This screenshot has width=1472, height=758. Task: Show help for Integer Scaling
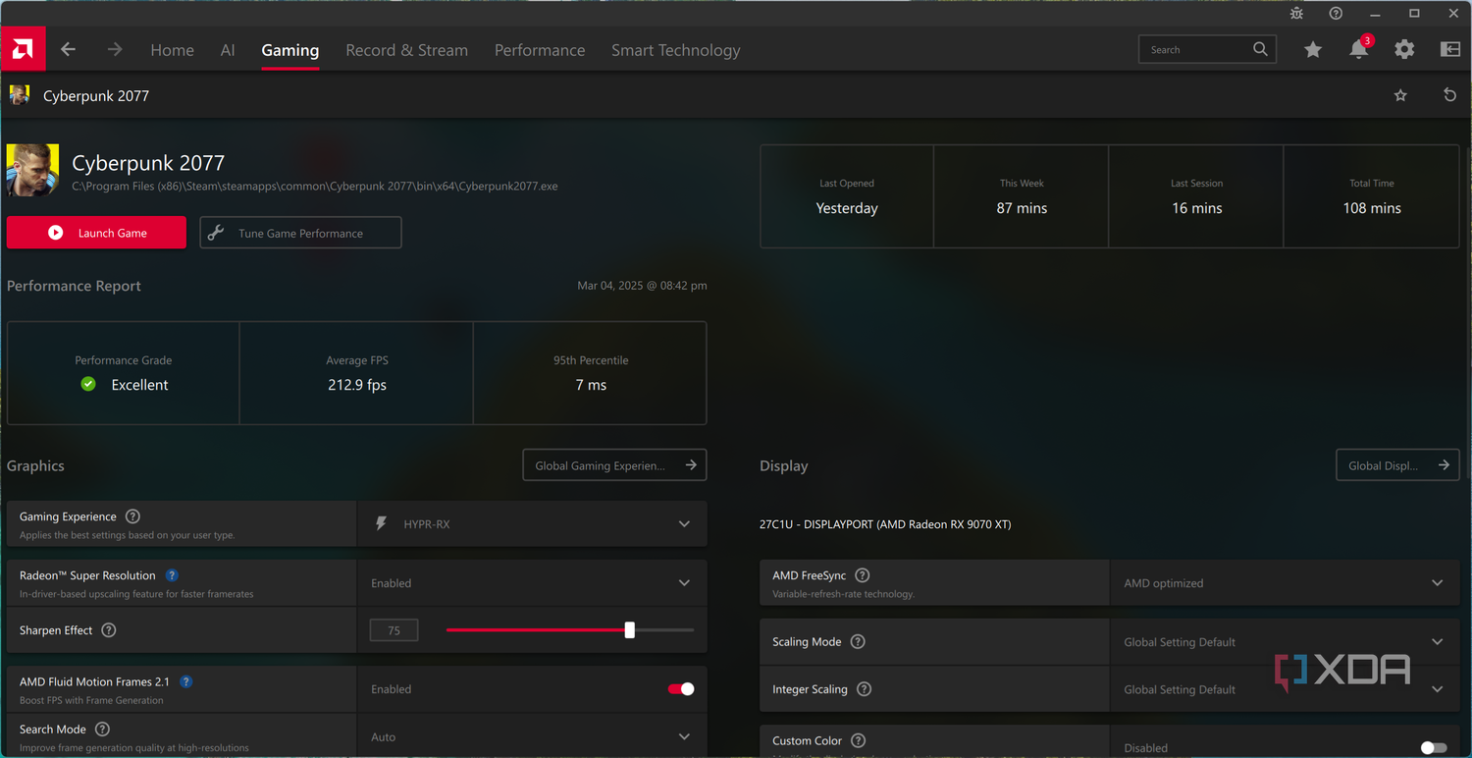[864, 689]
